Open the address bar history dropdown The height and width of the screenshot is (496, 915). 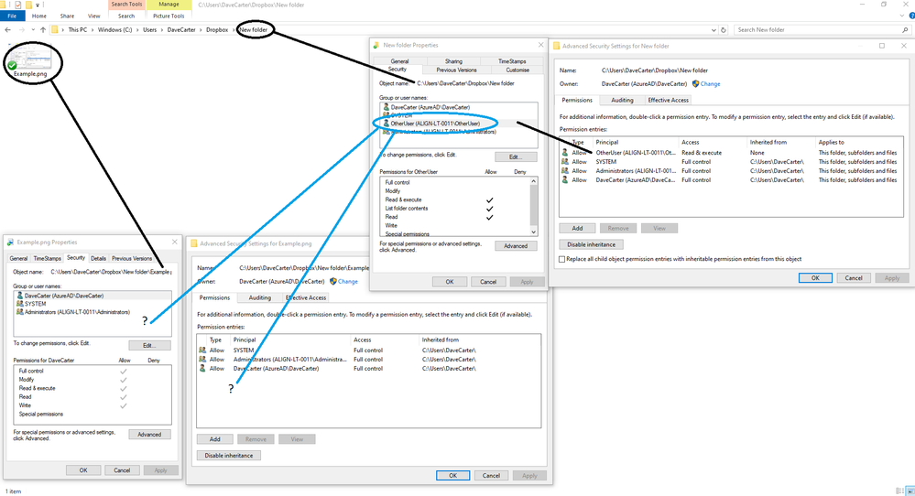(713, 29)
